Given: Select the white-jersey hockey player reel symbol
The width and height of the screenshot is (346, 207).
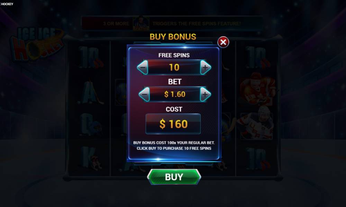Looking at the screenshot, I should click(x=257, y=123).
